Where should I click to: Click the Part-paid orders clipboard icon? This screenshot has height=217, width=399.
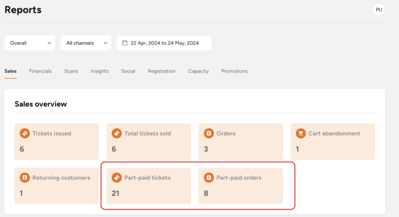click(x=208, y=178)
